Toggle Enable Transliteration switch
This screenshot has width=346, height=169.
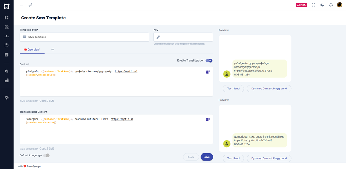[209, 60]
